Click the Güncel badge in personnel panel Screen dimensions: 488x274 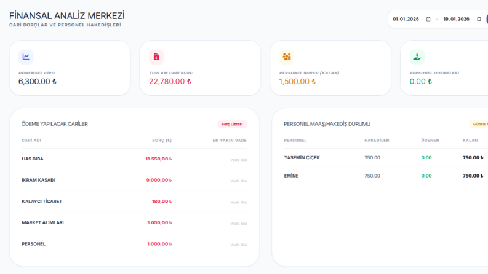click(x=479, y=124)
